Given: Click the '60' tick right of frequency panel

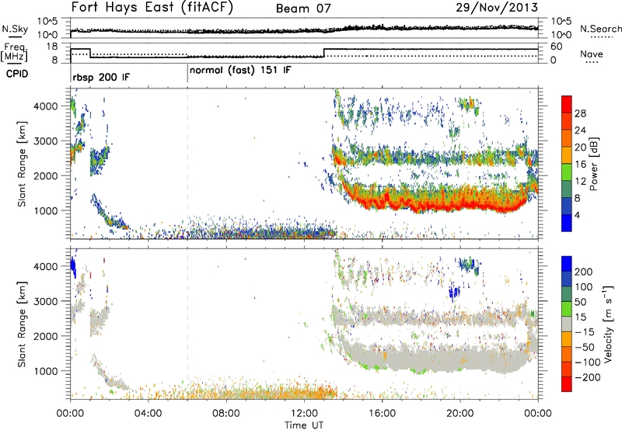Looking at the screenshot, I should click(556, 47).
